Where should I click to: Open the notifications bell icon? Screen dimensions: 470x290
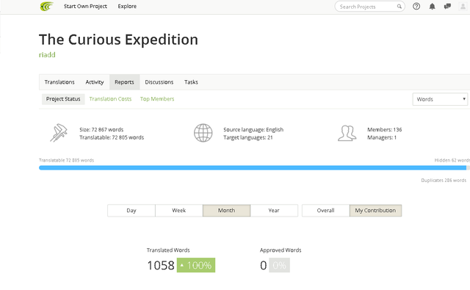click(x=432, y=7)
